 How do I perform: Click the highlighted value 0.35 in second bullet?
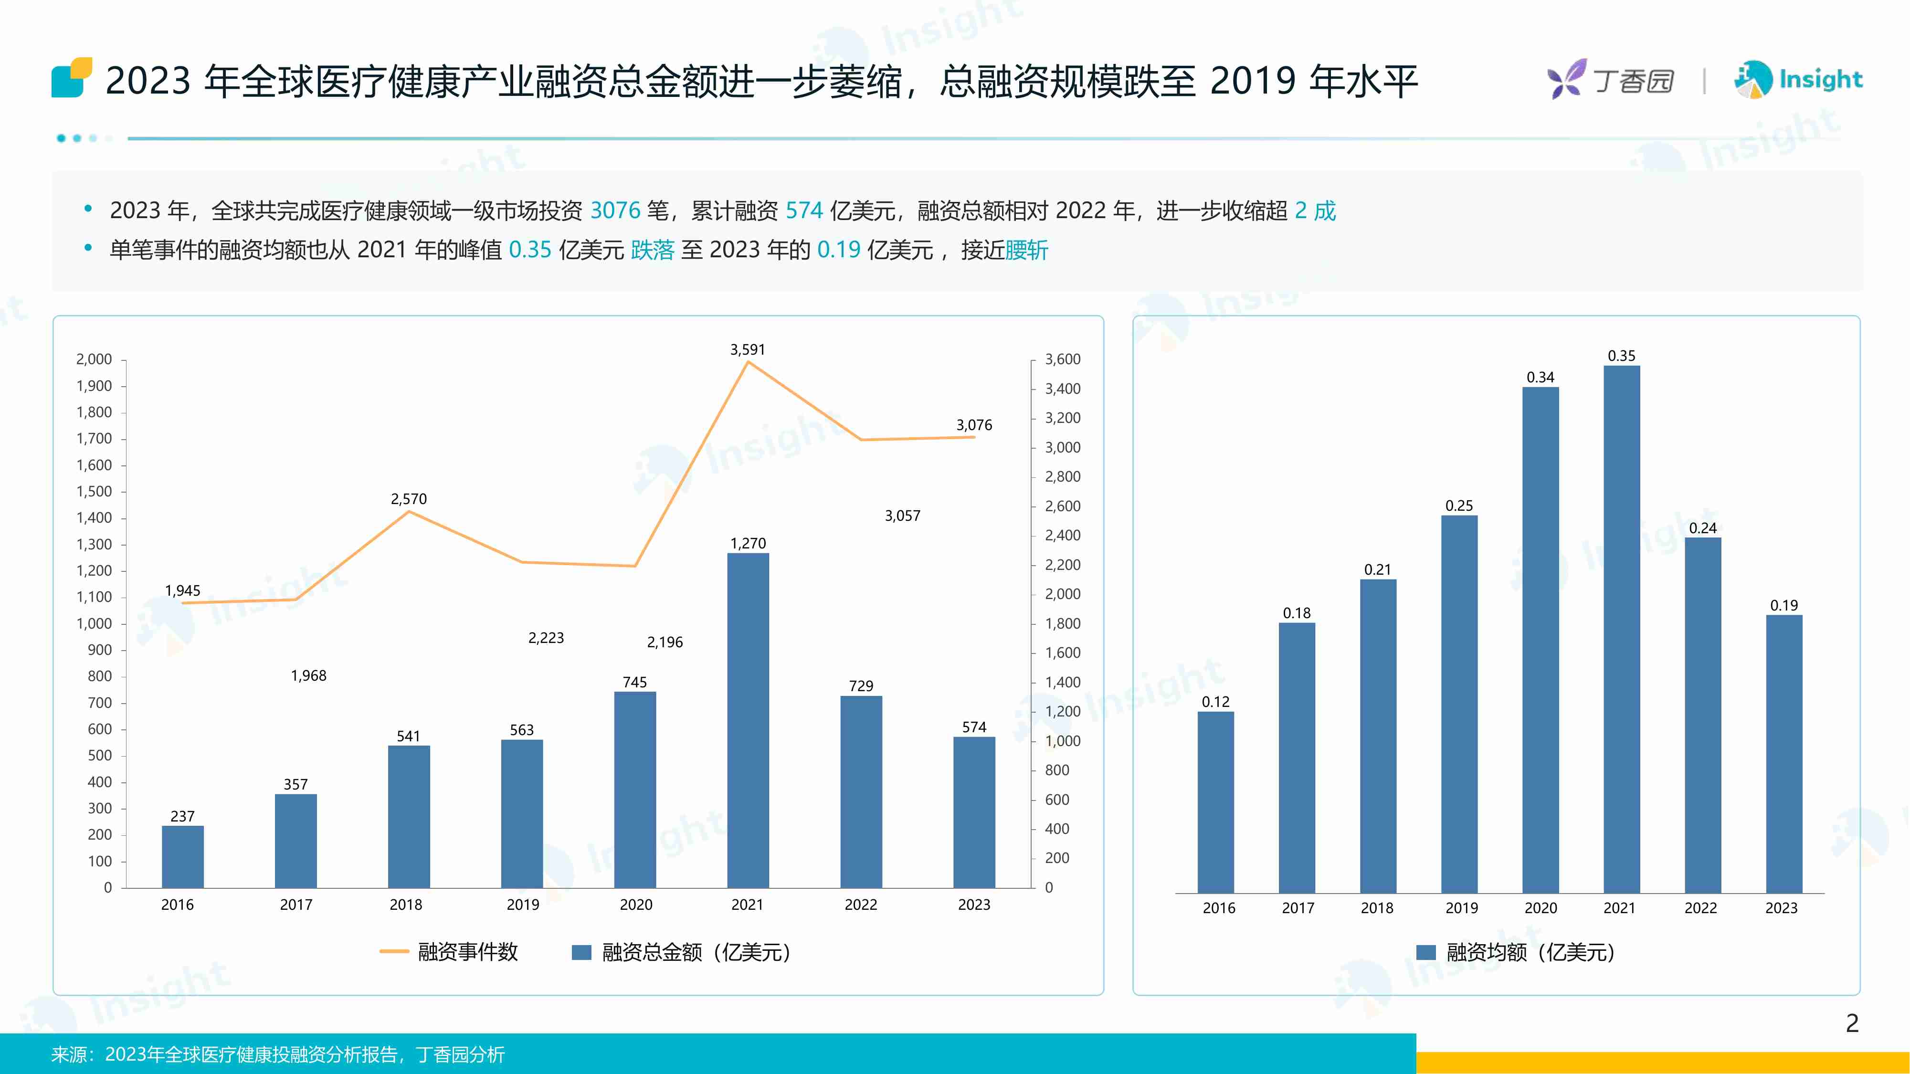tap(529, 250)
